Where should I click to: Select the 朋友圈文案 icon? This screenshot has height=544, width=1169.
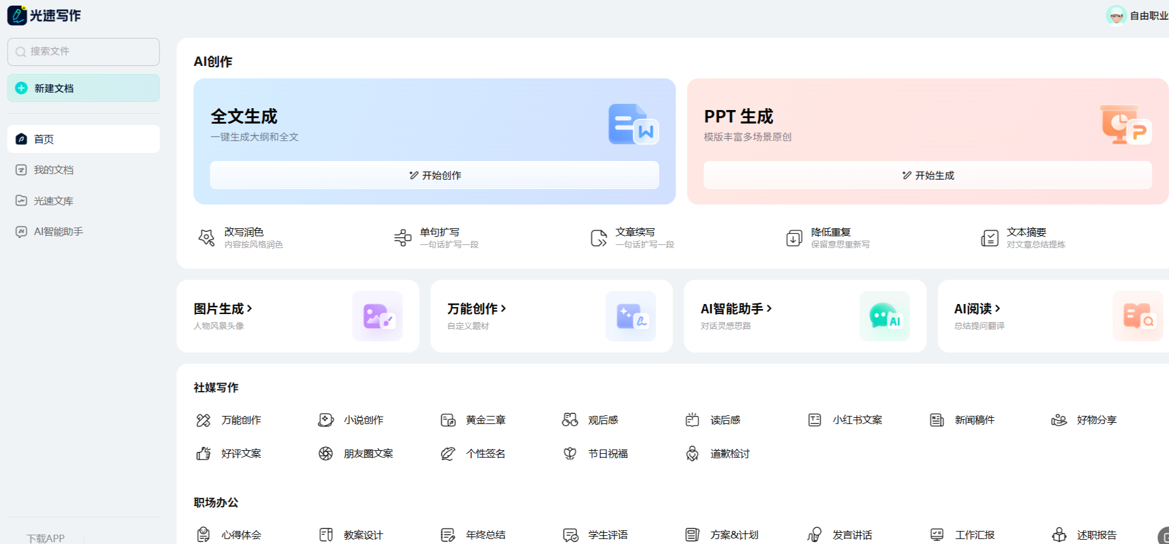326,454
